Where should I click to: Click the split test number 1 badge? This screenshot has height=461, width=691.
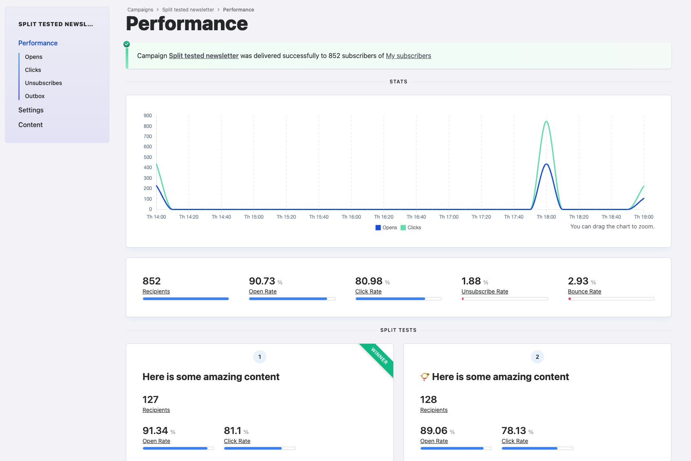point(260,357)
